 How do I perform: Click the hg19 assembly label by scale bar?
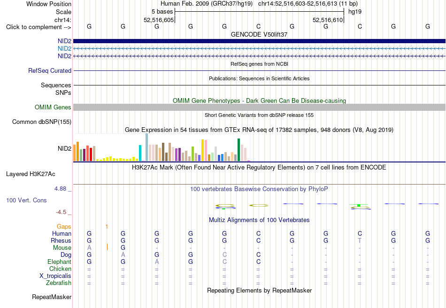point(355,12)
